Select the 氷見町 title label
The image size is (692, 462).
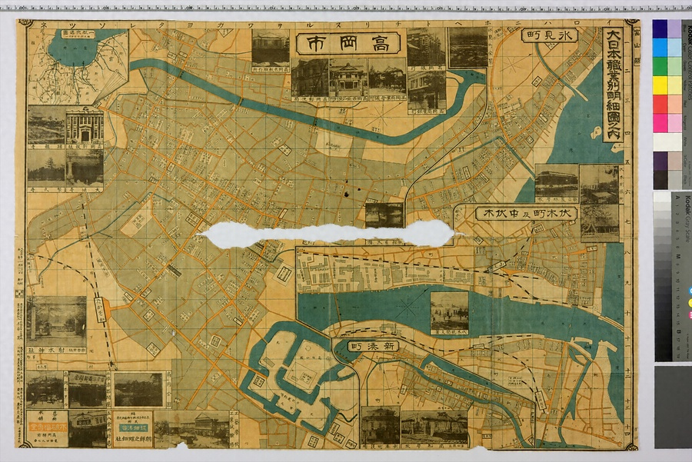coord(550,35)
